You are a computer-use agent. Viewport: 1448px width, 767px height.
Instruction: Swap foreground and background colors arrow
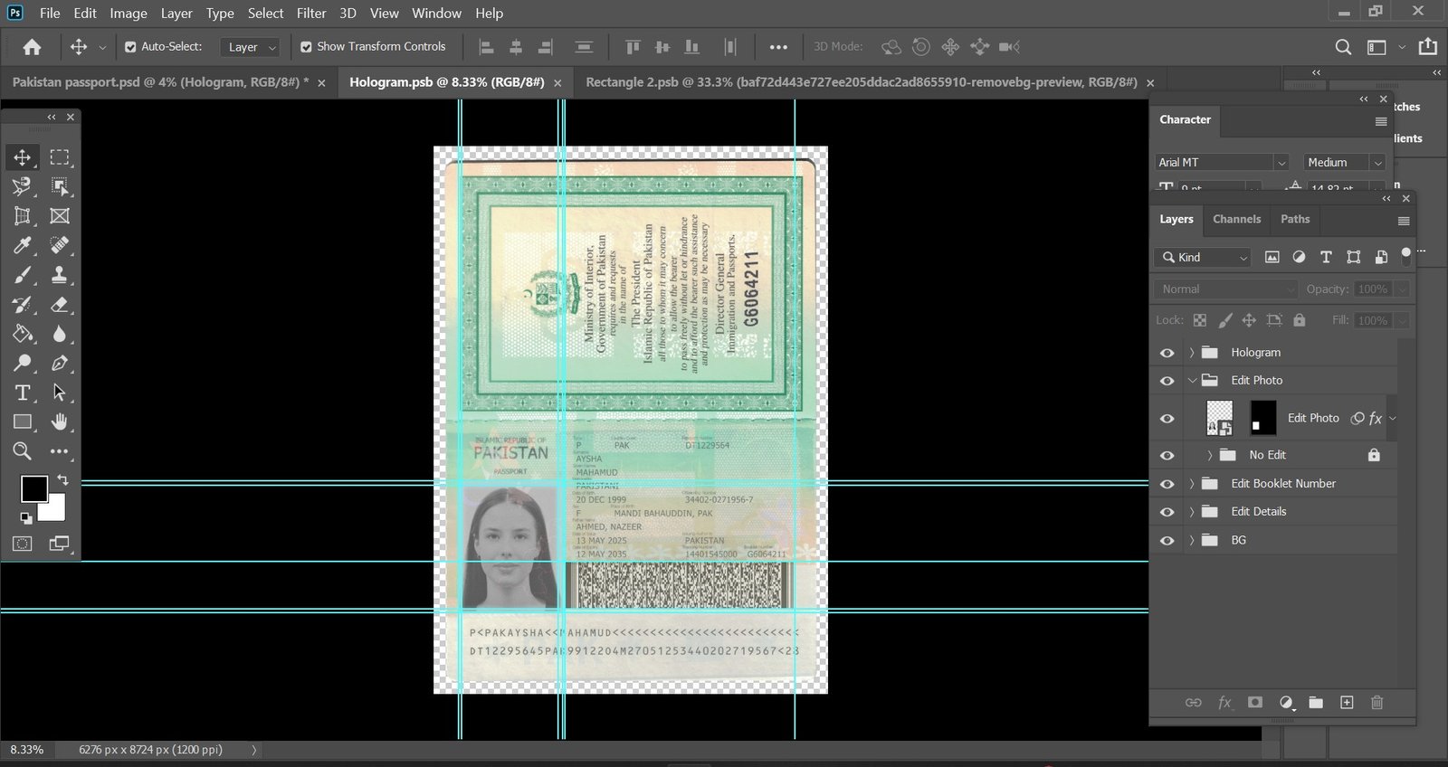[62, 480]
